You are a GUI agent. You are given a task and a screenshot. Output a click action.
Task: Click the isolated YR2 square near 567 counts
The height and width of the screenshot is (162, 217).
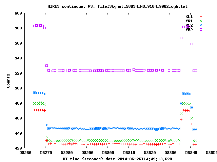pos(181,38)
